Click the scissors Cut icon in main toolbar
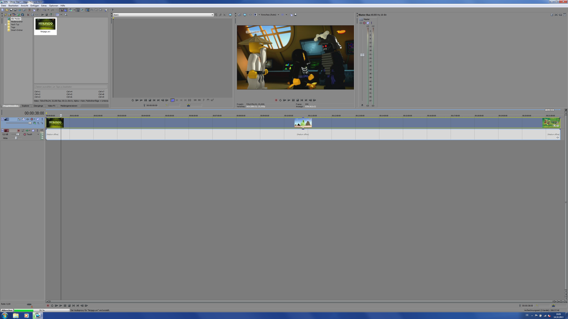568x319 pixels. coord(29,10)
